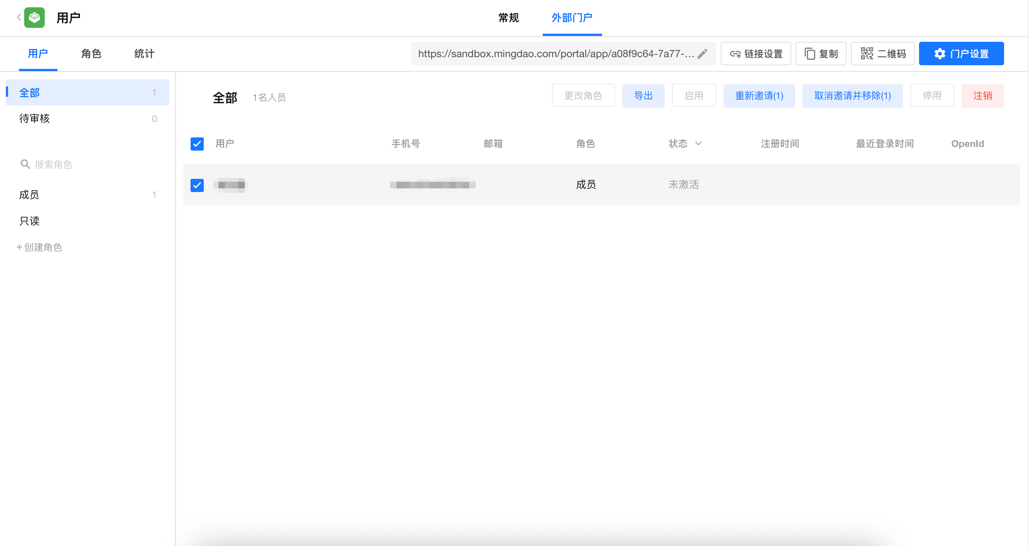Click the 最近登录时间 column header

[x=885, y=143]
